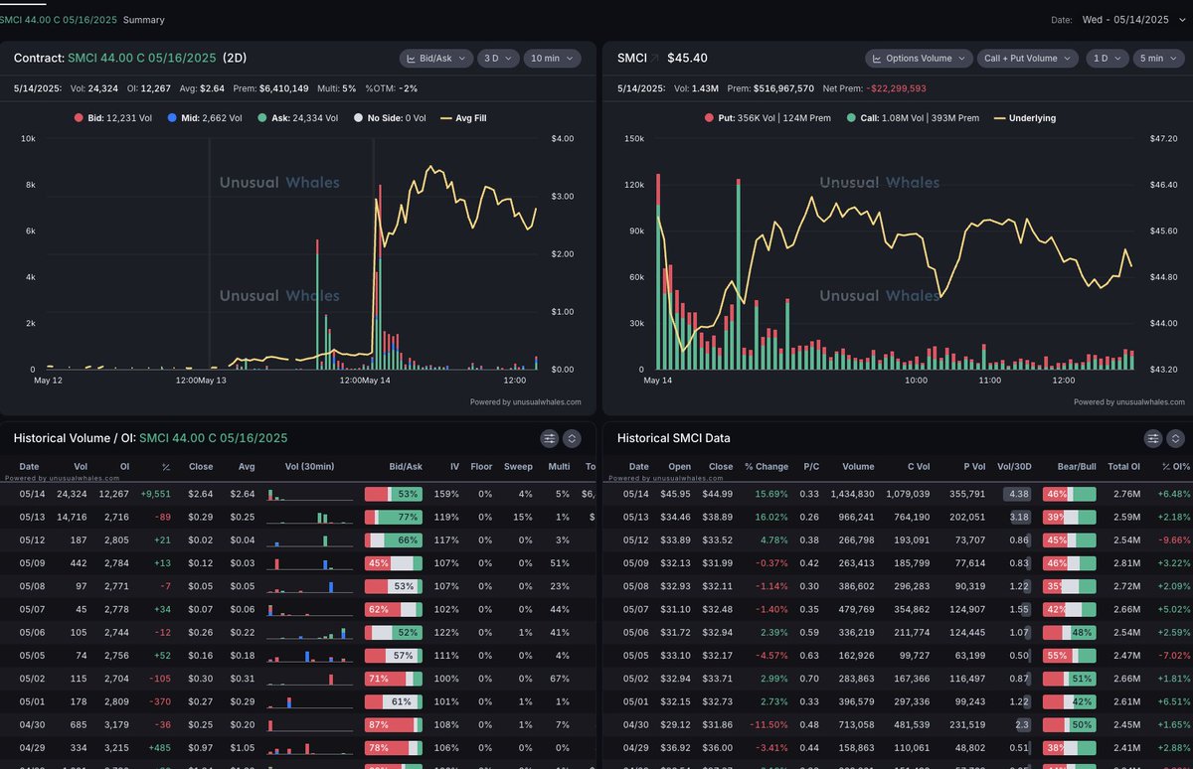Image resolution: width=1193 pixels, height=769 pixels.
Task: Click the 15.69% change cell in SMCI table
Action: pos(769,494)
